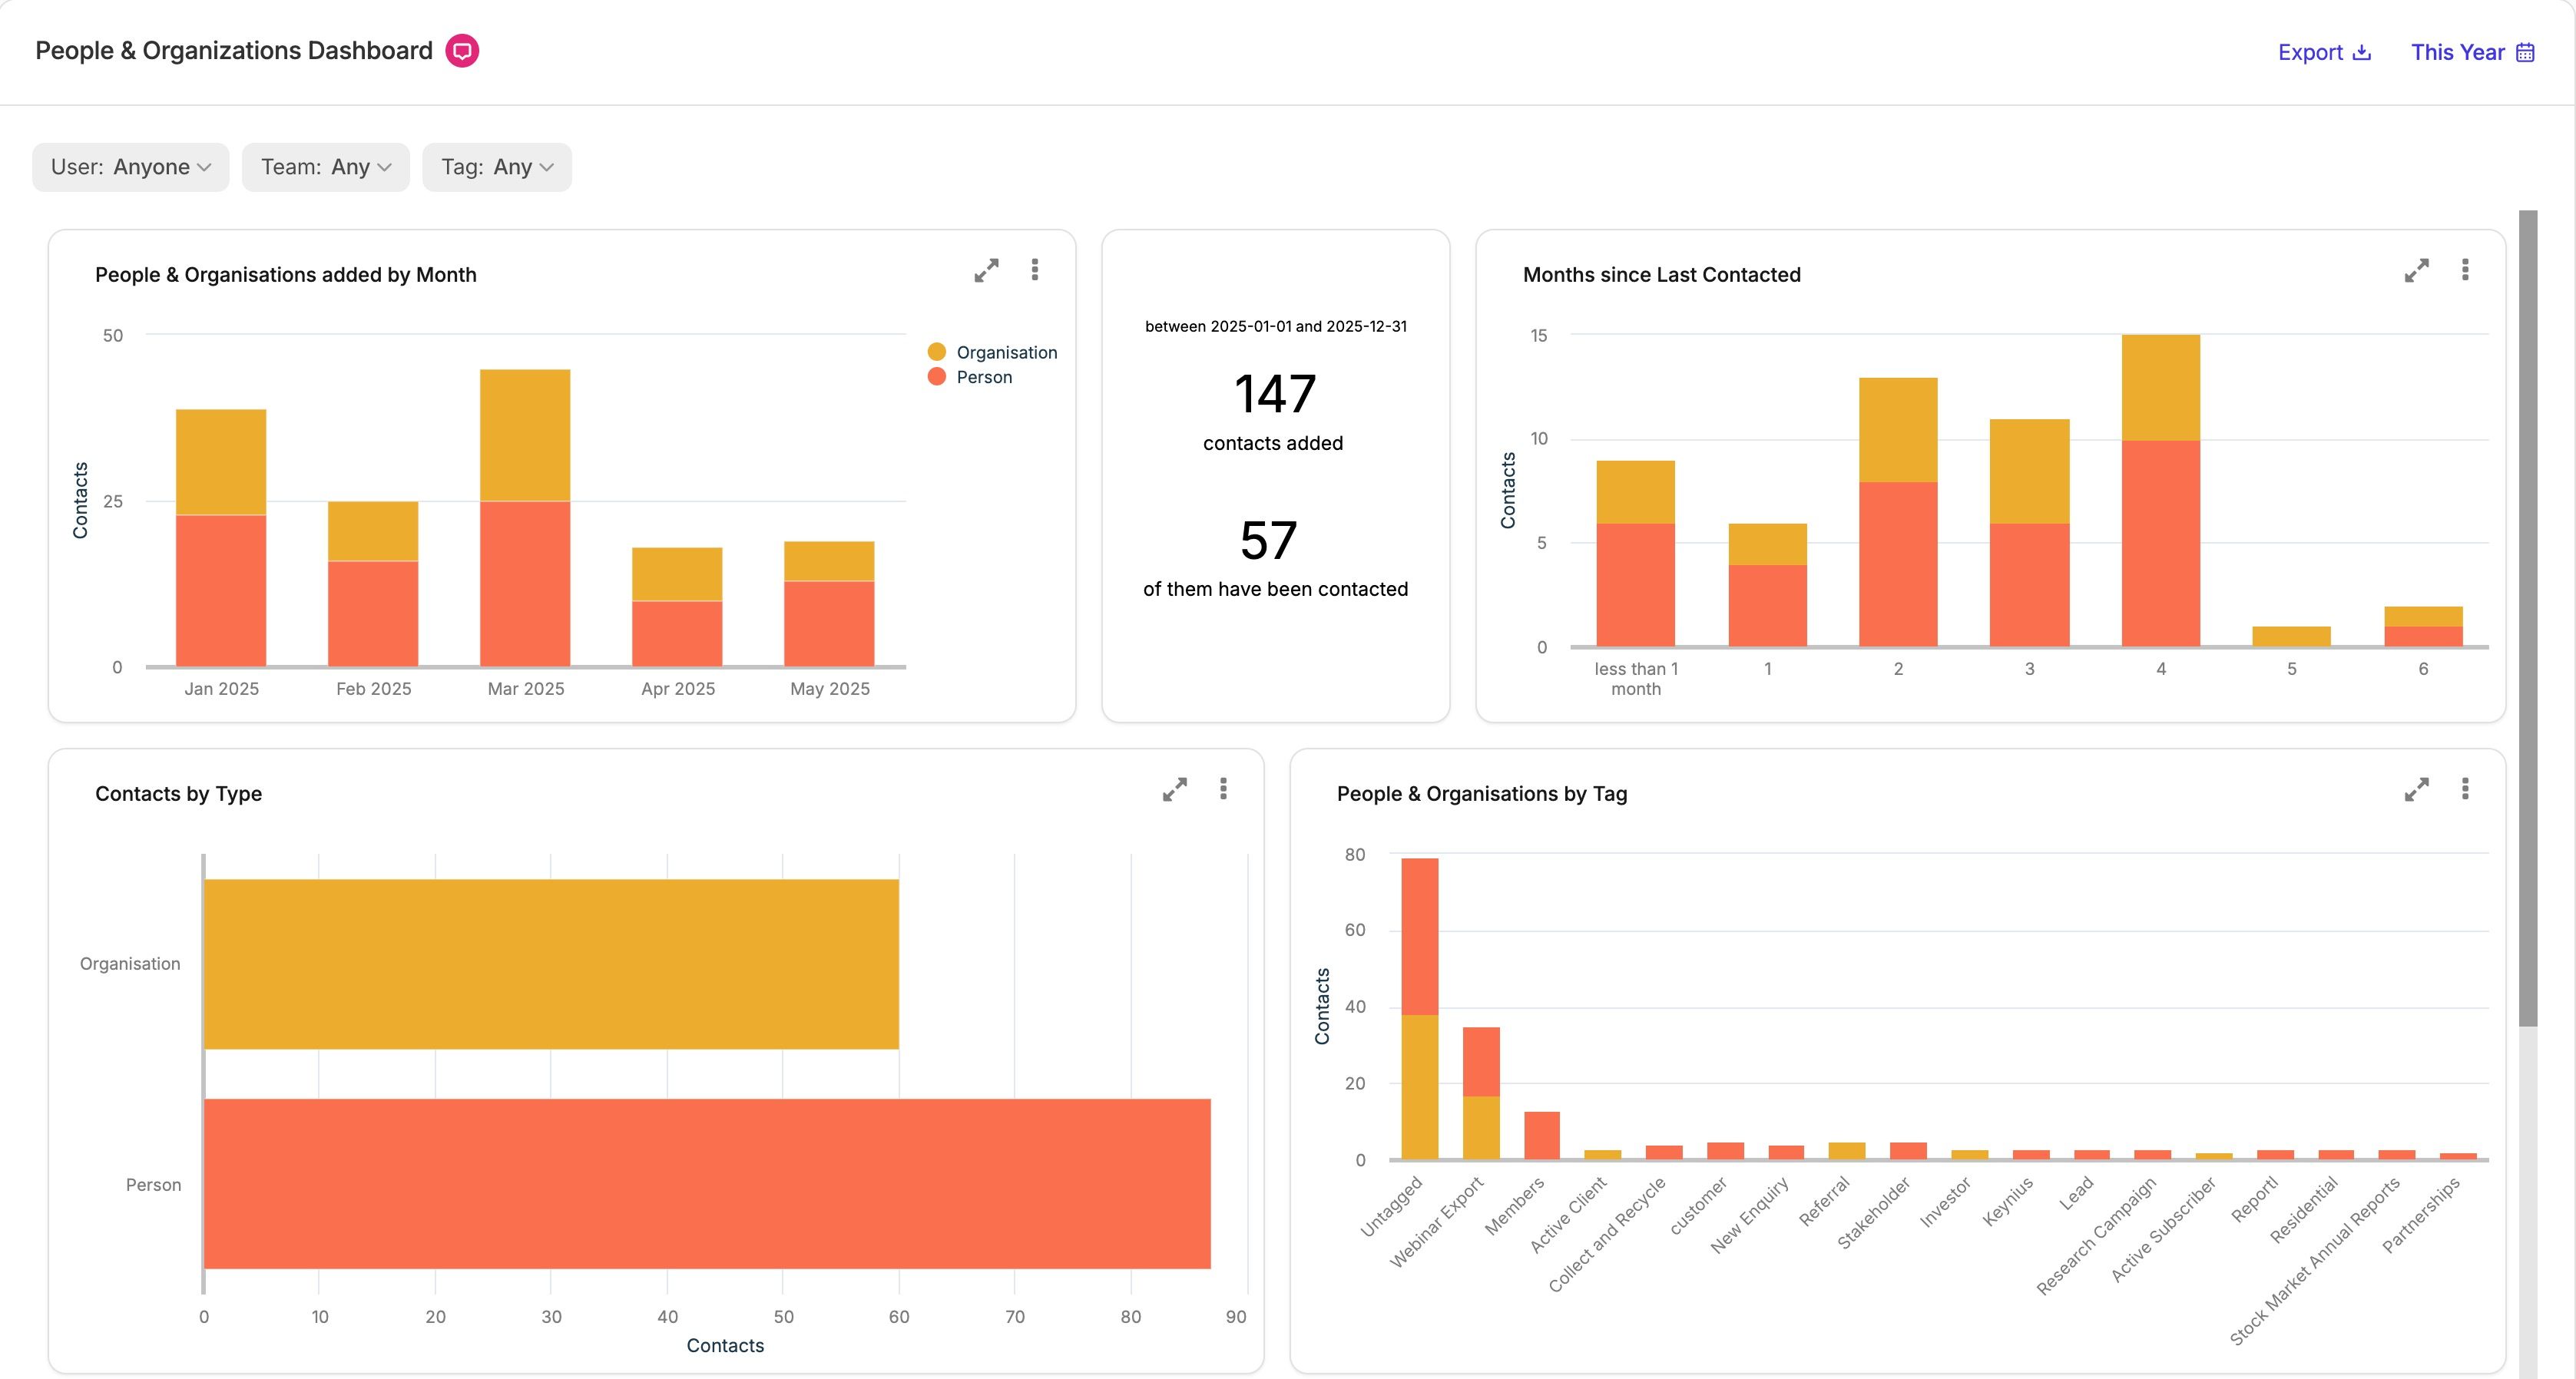This screenshot has height=1379, width=2576.
Task: Toggle the Person legend entry
Action: [970, 377]
